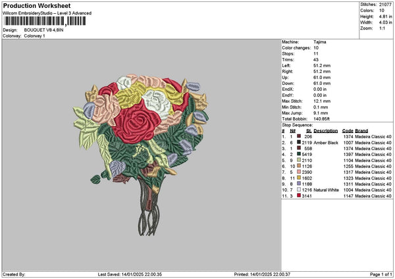Select thread code 1323
The image size is (395, 279).
(x=348, y=178)
